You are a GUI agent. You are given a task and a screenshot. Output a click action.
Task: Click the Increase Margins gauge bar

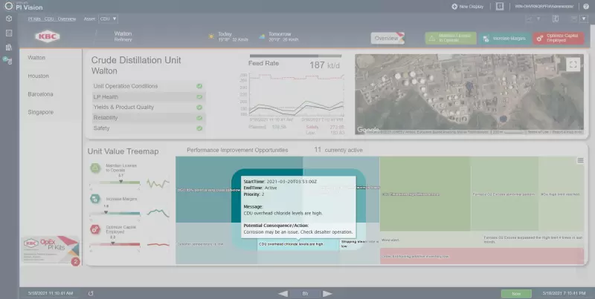tap(115, 214)
